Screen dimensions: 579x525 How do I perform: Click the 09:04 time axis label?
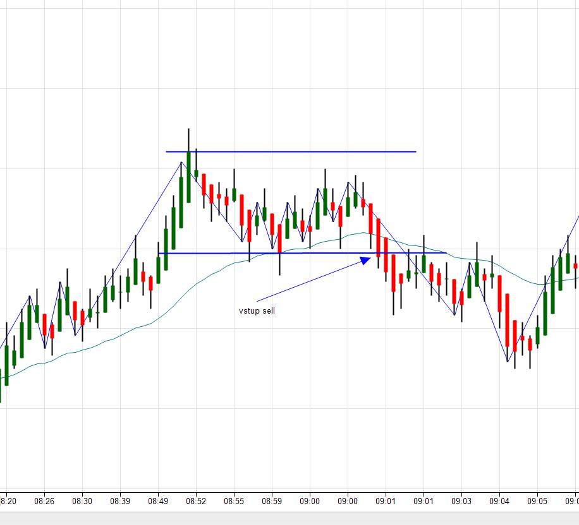coord(499,502)
